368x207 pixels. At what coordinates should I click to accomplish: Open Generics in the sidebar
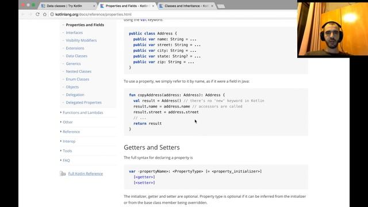click(x=73, y=64)
